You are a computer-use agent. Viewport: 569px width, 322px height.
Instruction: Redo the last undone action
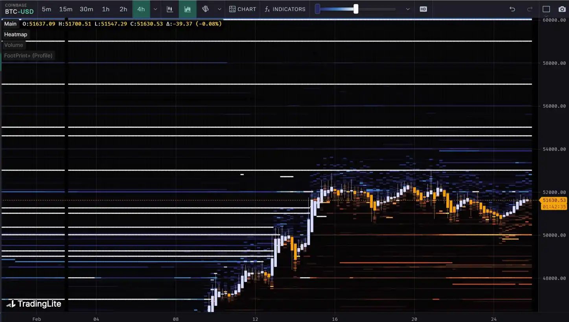[x=530, y=9]
